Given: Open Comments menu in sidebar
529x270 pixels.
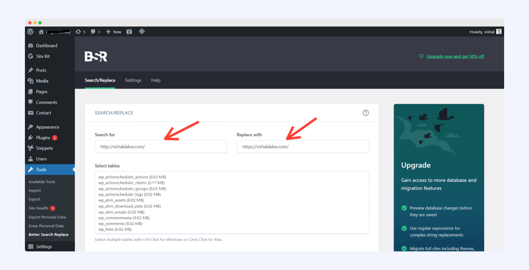Looking at the screenshot, I should point(47,103).
